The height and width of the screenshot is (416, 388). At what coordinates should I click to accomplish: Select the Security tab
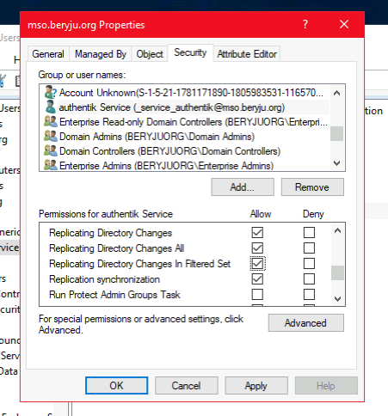[x=190, y=52]
